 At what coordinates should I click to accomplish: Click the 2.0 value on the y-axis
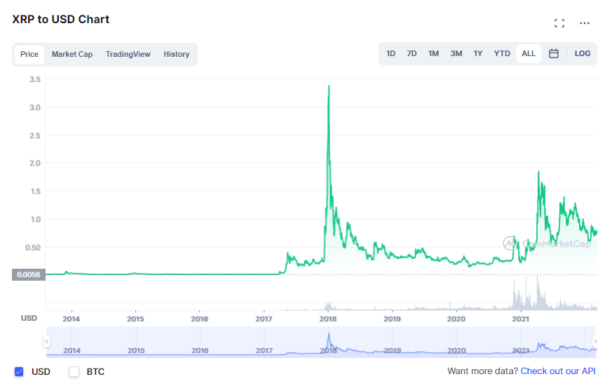pyautogui.click(x=35, y=164)
